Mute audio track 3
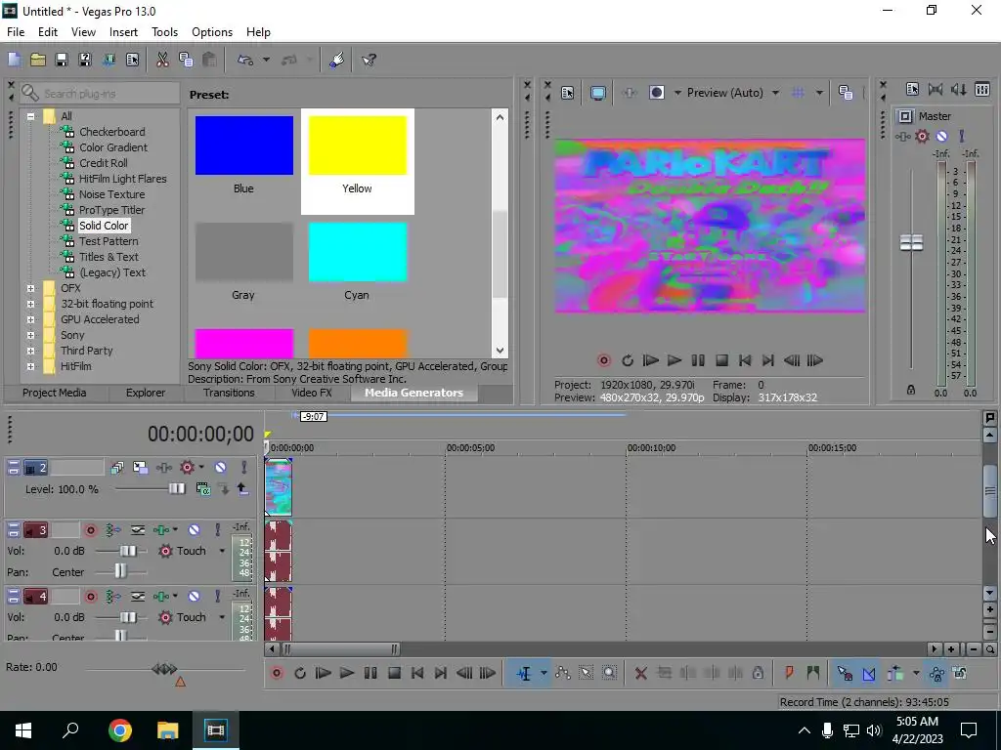The height and width of the screenshot is (750, 1001). coord(195,530)
